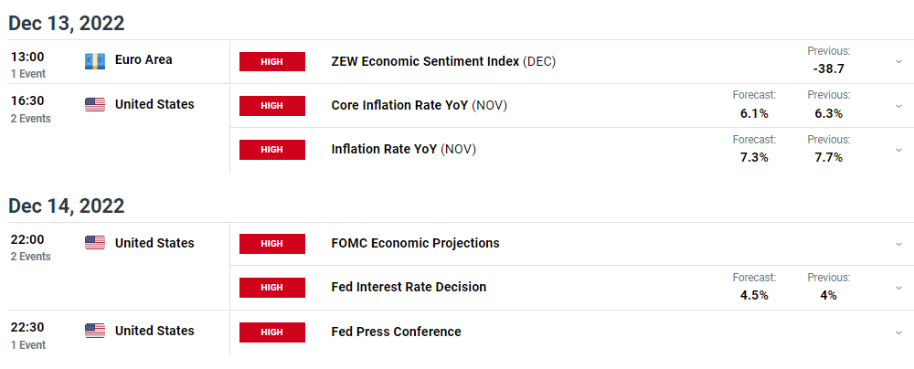Open FOMC Economic Projections event
This screenshot has height=369, width=914.
pyautogui.click(x=415, y=243)
